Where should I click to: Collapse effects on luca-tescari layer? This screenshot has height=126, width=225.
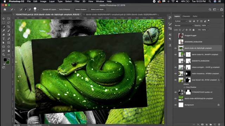pos(221,80)
